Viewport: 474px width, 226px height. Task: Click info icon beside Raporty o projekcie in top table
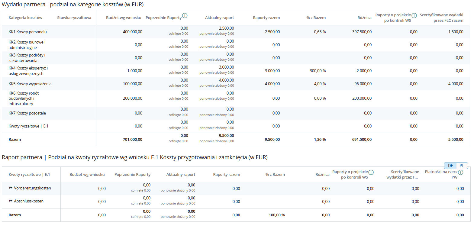pos(414,15)
